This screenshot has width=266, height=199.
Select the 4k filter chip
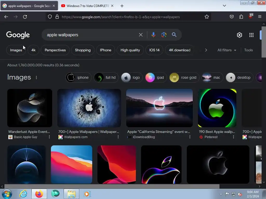point(34,50)
